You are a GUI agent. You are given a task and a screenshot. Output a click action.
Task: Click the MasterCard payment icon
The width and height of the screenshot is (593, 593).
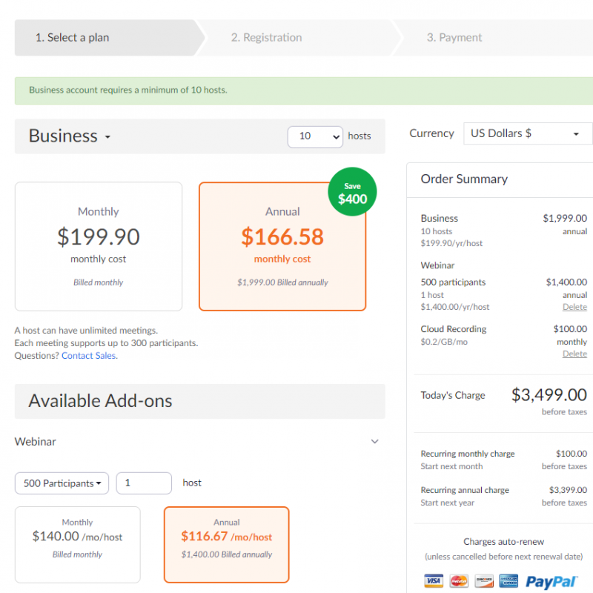point(459,580)
